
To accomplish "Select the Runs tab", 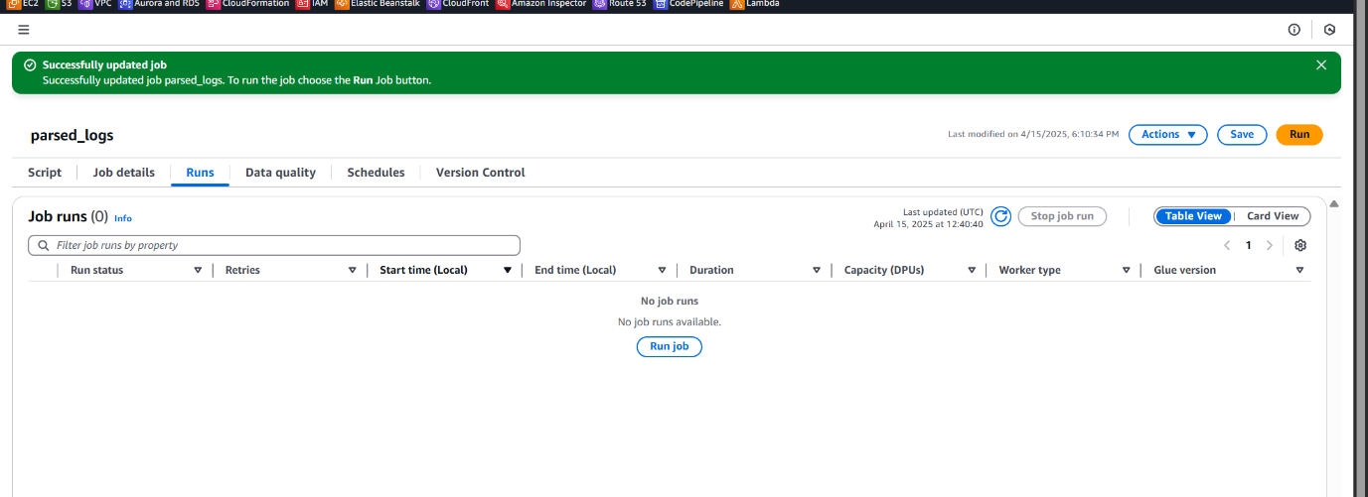I will [x=200, y=173].
